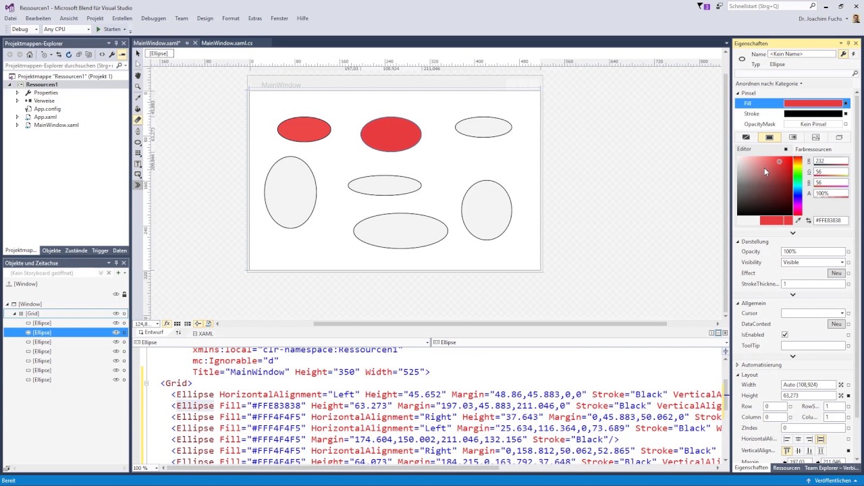Click the swap panes arrows icon
The height and width of the screenshot is (486, 864).
click(178, 333)
